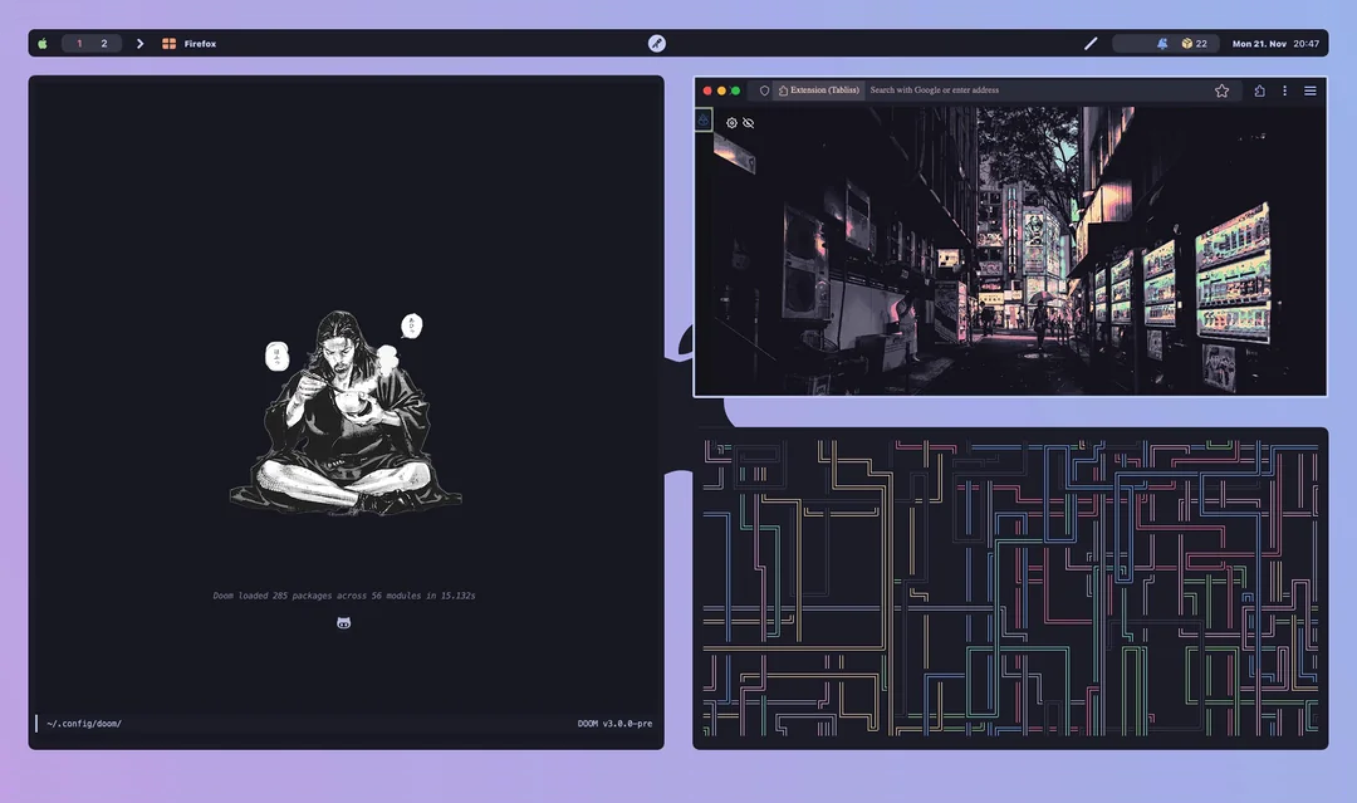Bookmark this page with the star icon
1357x803 pixels.
coord(1221,90)
